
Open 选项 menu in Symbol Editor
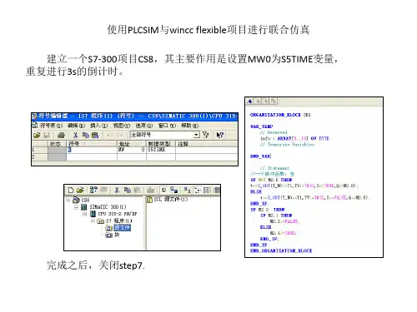[144, 126]
